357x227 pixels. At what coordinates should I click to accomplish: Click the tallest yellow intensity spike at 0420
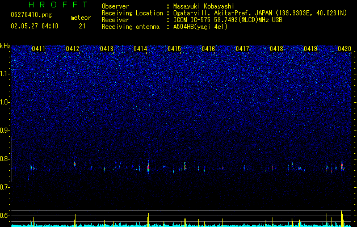click(x=342, y=218)
